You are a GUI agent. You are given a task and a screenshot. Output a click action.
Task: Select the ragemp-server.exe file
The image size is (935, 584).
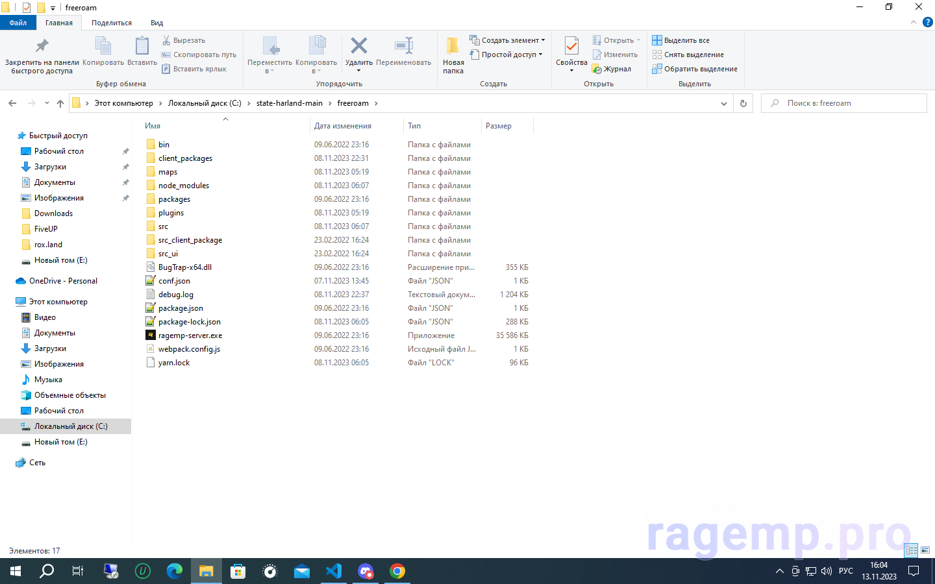click(190, 335)
